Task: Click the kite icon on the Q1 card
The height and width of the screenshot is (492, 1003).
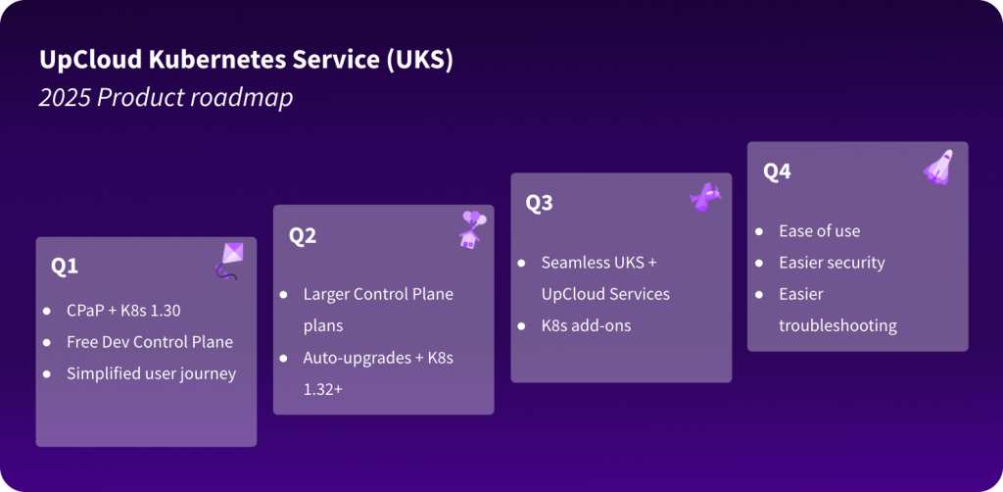Action: 228,260
